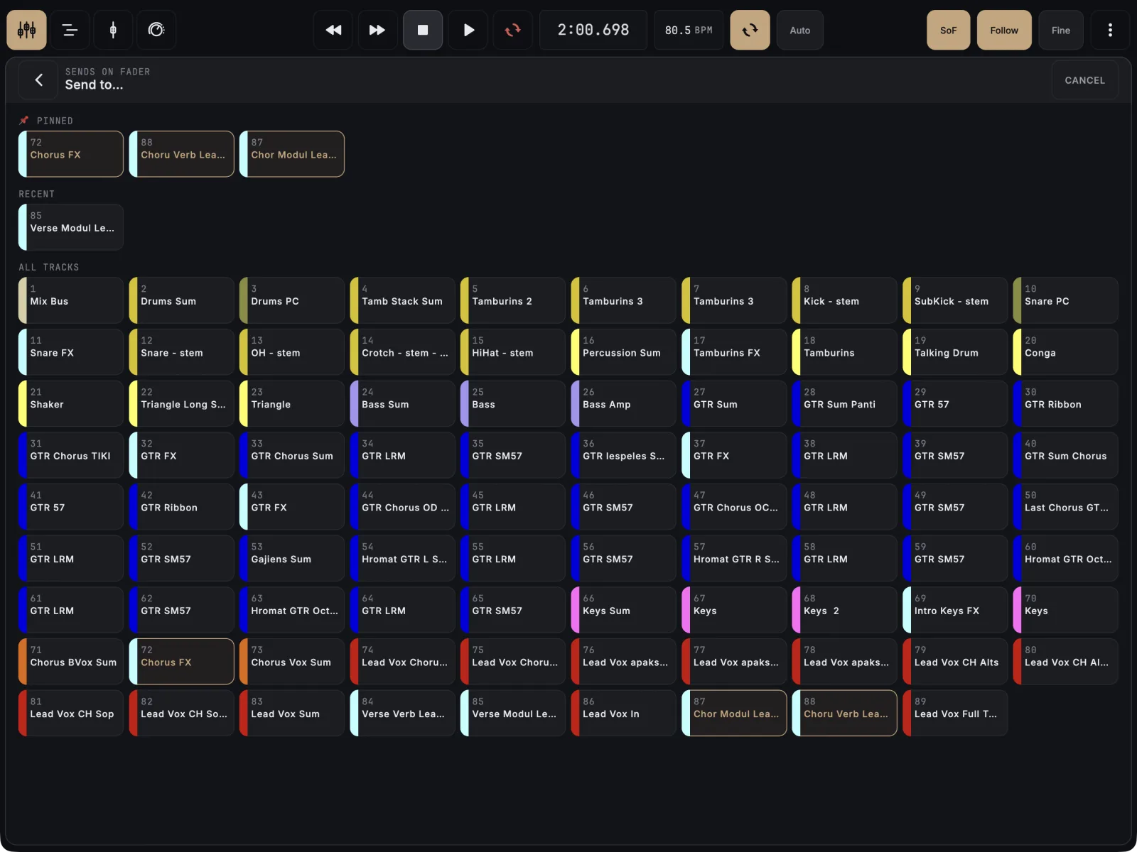Open the knob/dial view icon
The width and height of the screenshot is (1137, 852).
(x=156, y=30)
